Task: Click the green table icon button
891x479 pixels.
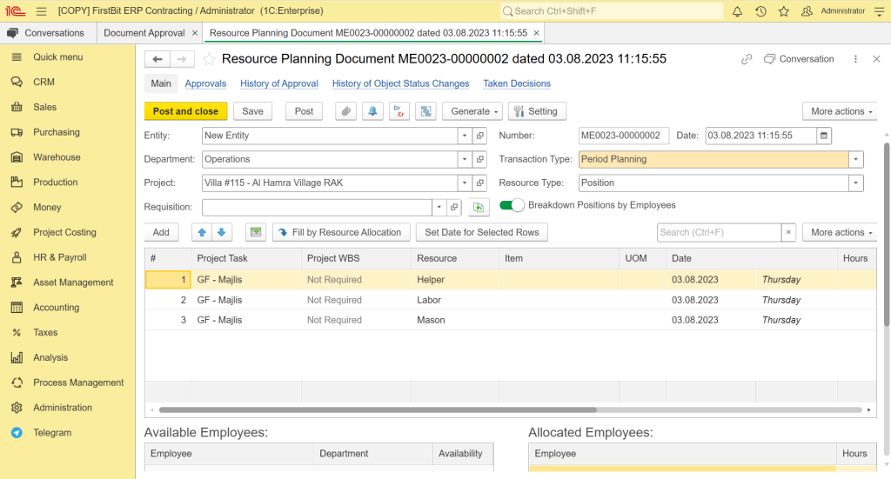Action: tap(256, 232)
